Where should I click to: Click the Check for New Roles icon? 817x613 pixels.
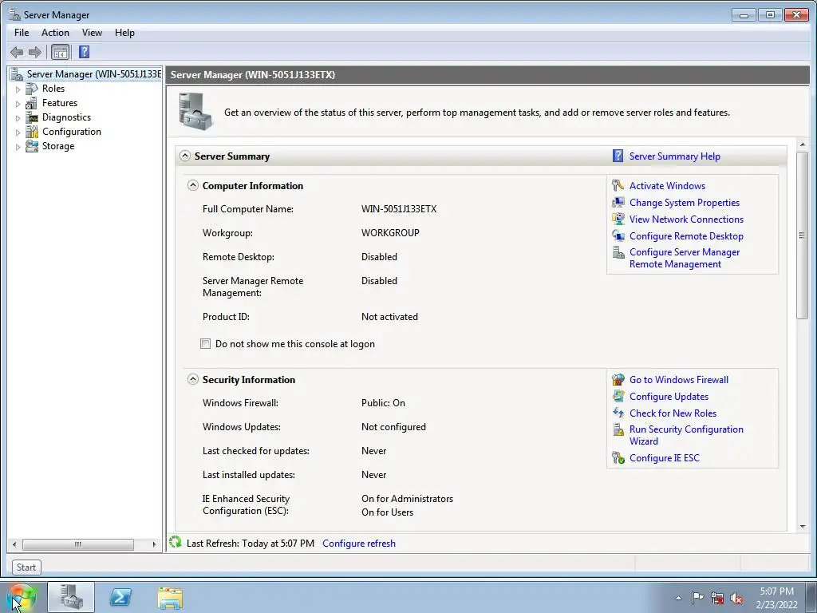[x=618, y=413]
